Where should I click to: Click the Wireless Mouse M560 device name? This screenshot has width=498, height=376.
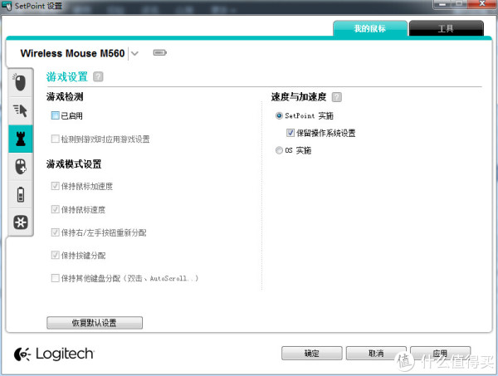coord(72,53)
